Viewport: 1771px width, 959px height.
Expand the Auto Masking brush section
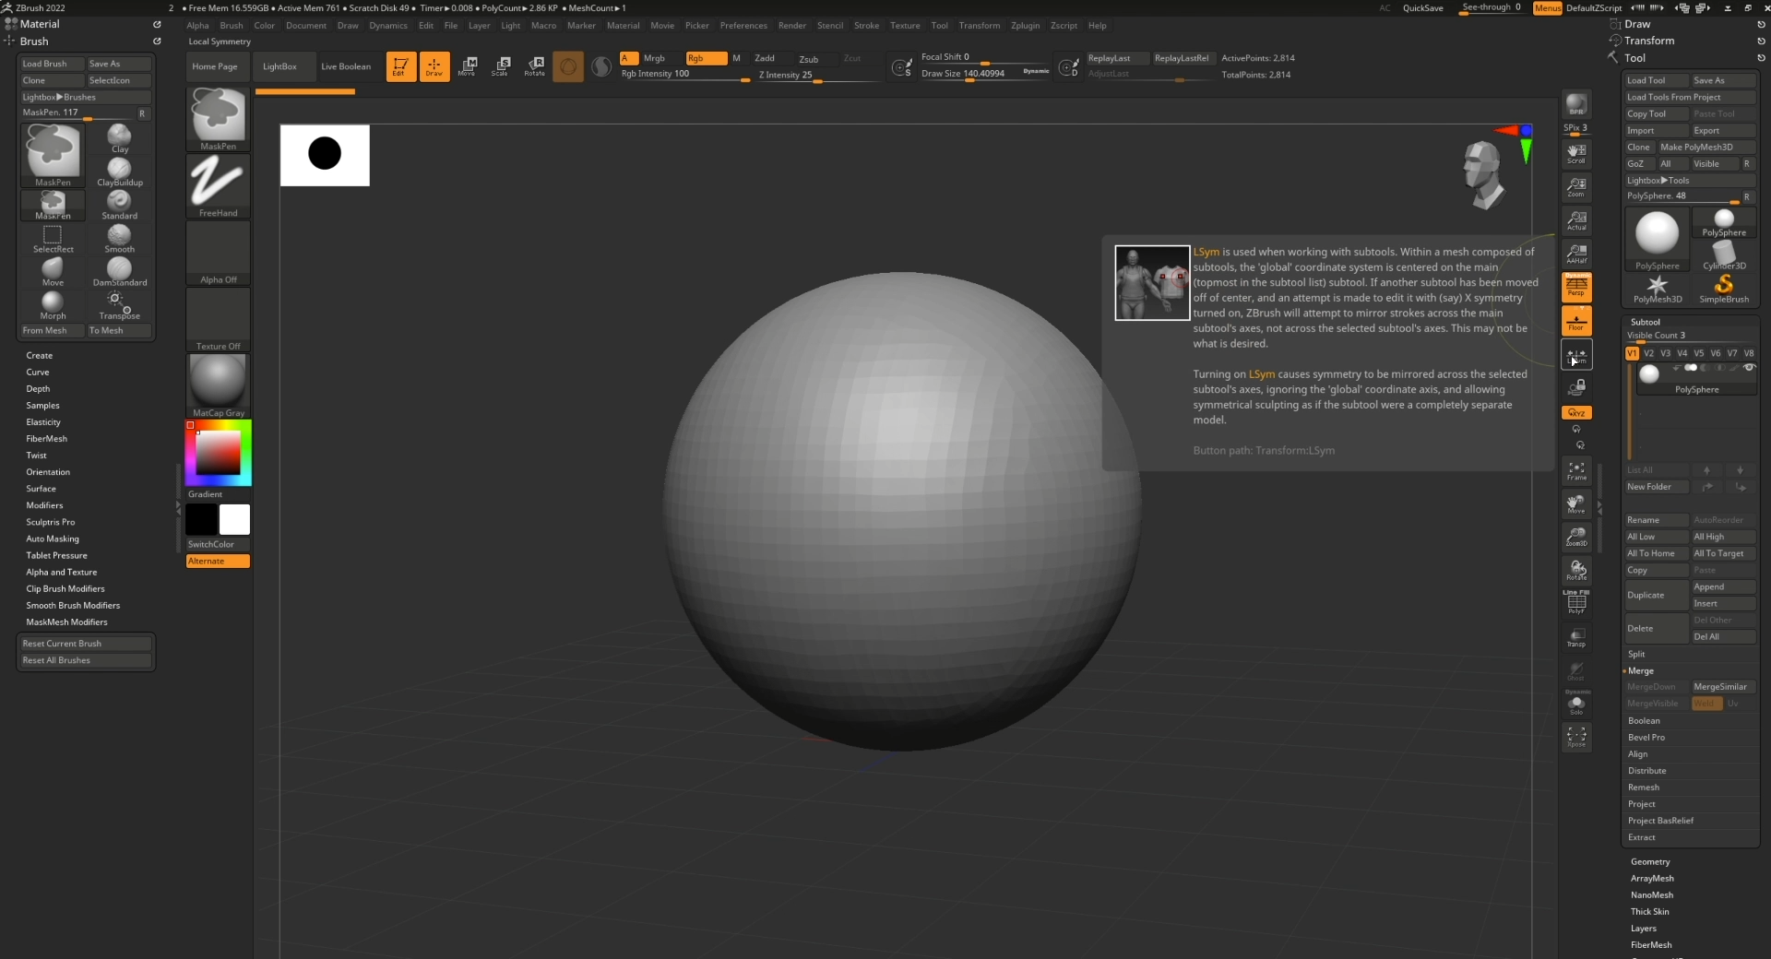[x=53, y=539]
